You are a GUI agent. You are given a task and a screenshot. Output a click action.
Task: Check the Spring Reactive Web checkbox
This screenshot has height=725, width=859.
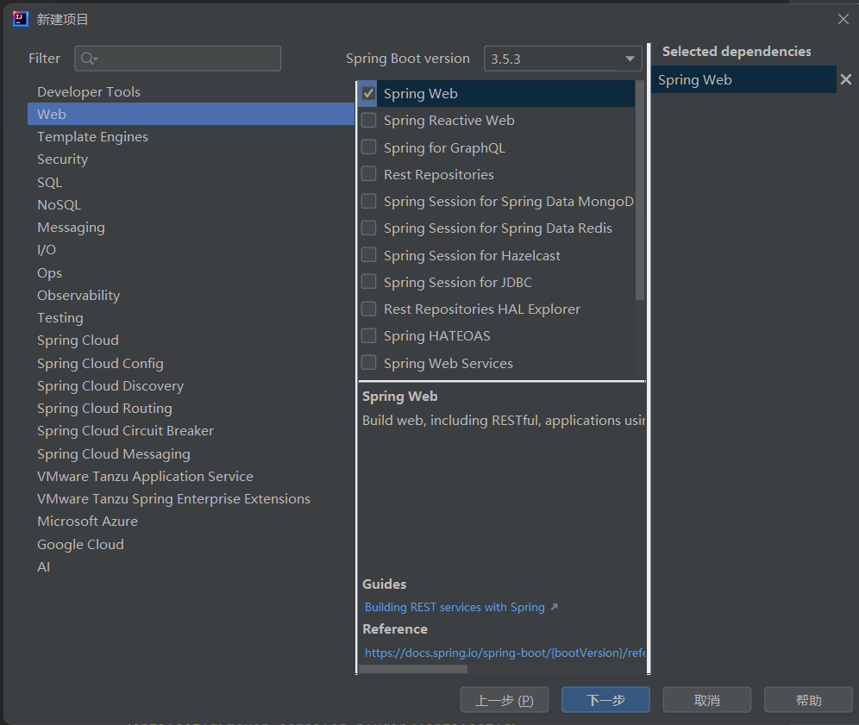click(x=368, y=120)
